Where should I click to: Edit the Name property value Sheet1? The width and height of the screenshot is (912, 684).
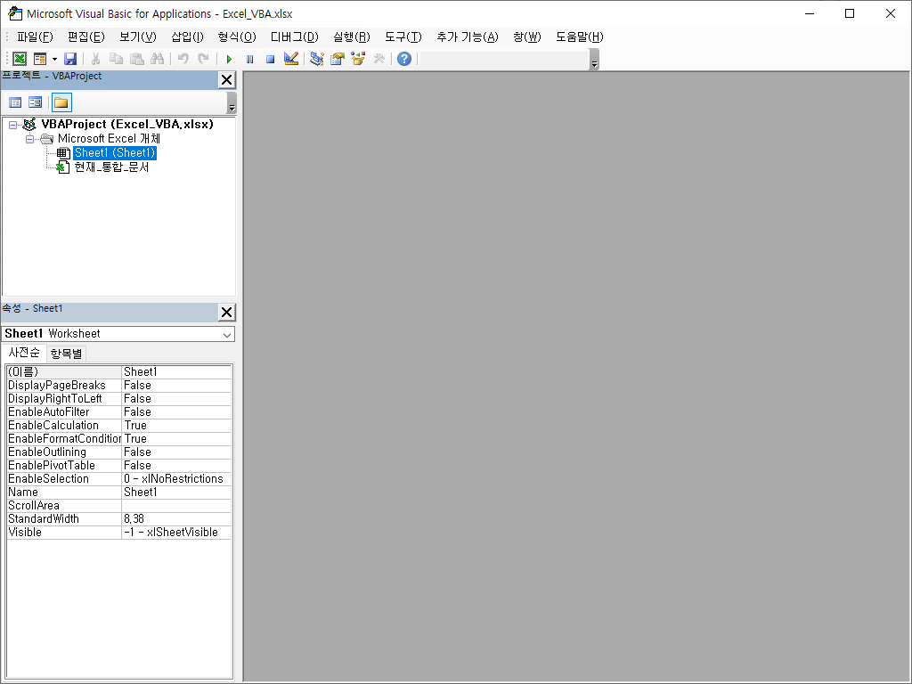click(176, 492)
